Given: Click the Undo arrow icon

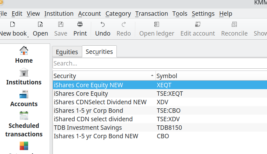Looking at the screenshot, I should [x=103, y=24].
